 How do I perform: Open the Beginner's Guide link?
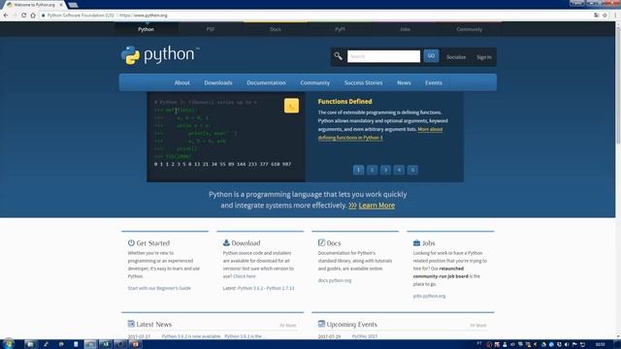pos(159,288)
